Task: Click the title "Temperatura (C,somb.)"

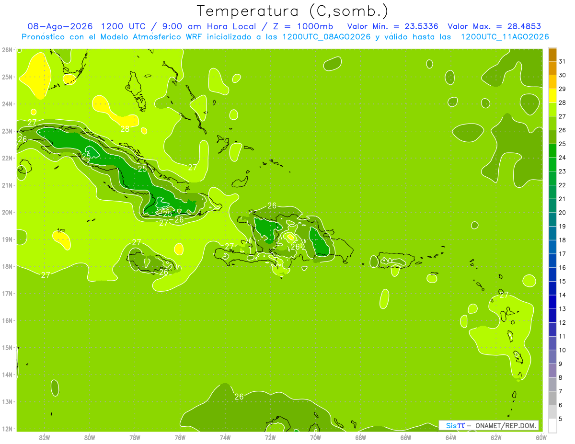Action: (x=293, y=11)
